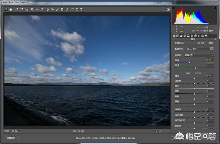Open the Effects fx panel tab
This screenshot has height=144, width=220.
click(x=196, y=36)
